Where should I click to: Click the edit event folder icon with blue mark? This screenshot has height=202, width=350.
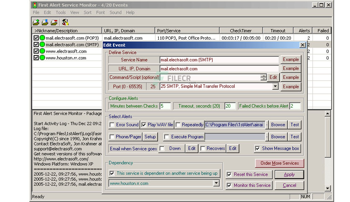45,22
